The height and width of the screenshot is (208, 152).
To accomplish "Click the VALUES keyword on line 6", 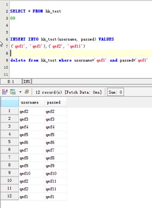I will 106,39.
